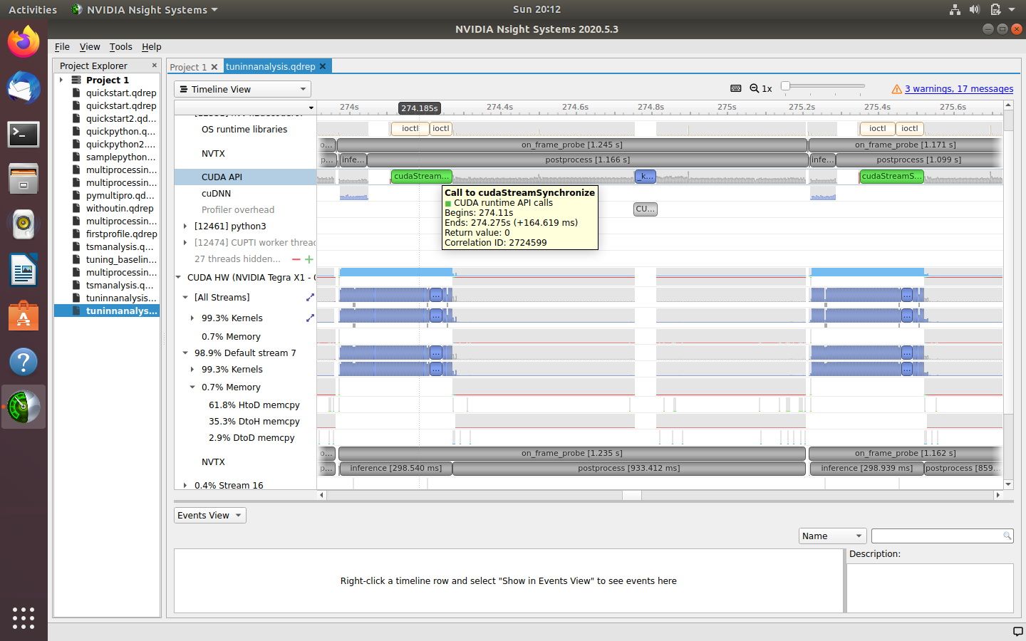Open Terminal from the dock

tap(24, 134)
